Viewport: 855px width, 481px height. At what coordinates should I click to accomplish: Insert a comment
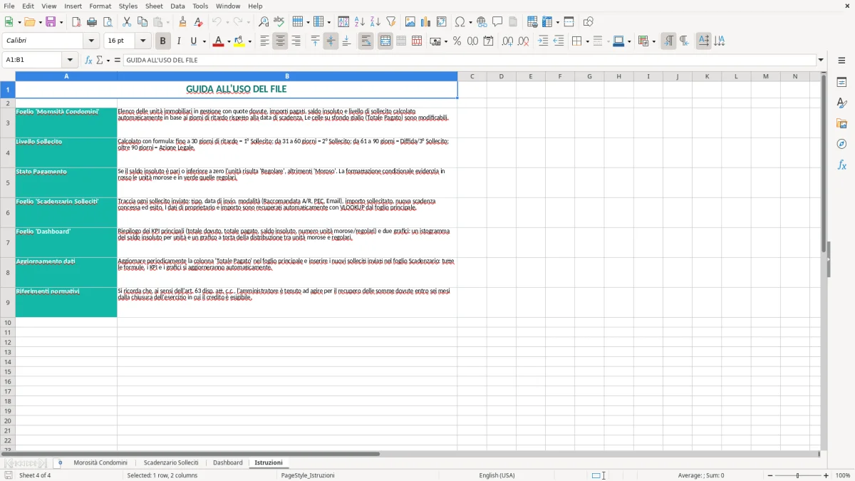coord(497,22)
